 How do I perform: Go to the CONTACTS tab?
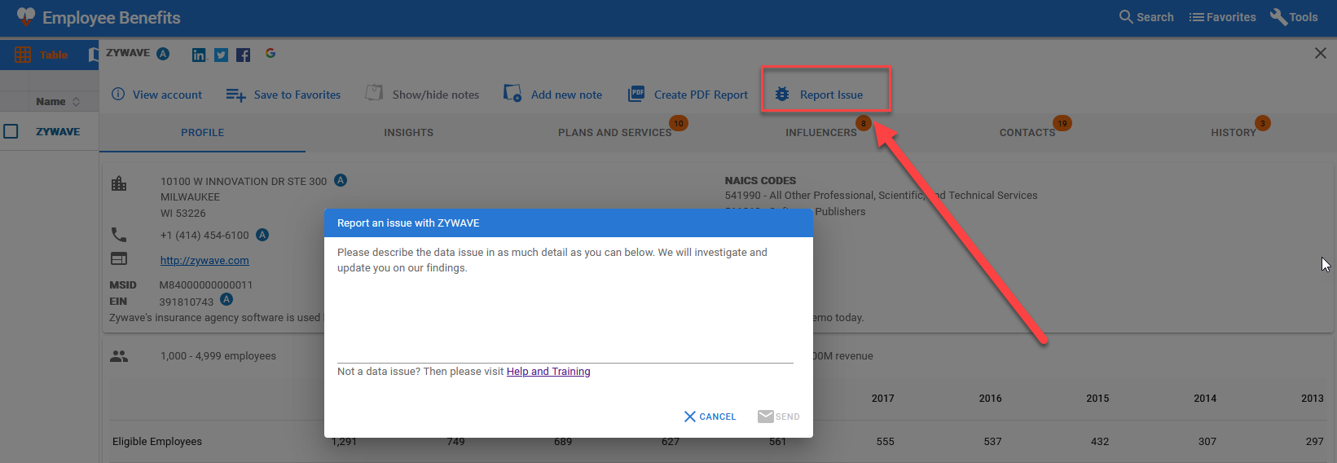[1027, 133]
